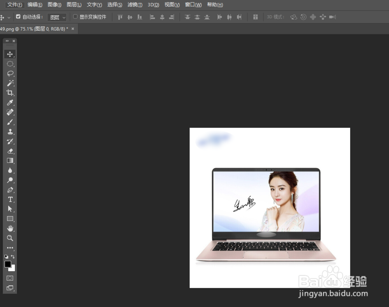The height and width of the screenshot is (307, 389).
Task: Align vertical centers of layers
Action: tap(130, 17)
